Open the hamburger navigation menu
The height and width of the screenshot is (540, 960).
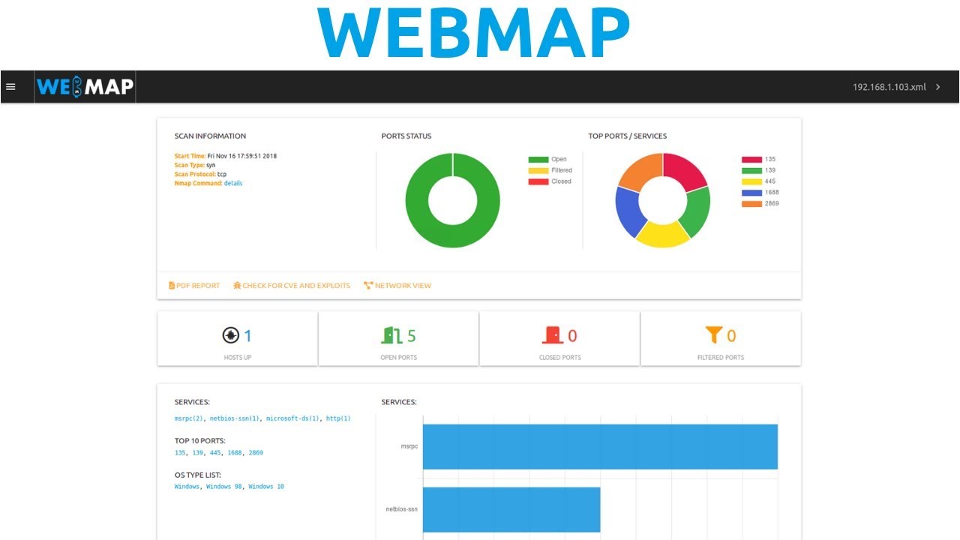pyautogui.click(x=10, y=87)
